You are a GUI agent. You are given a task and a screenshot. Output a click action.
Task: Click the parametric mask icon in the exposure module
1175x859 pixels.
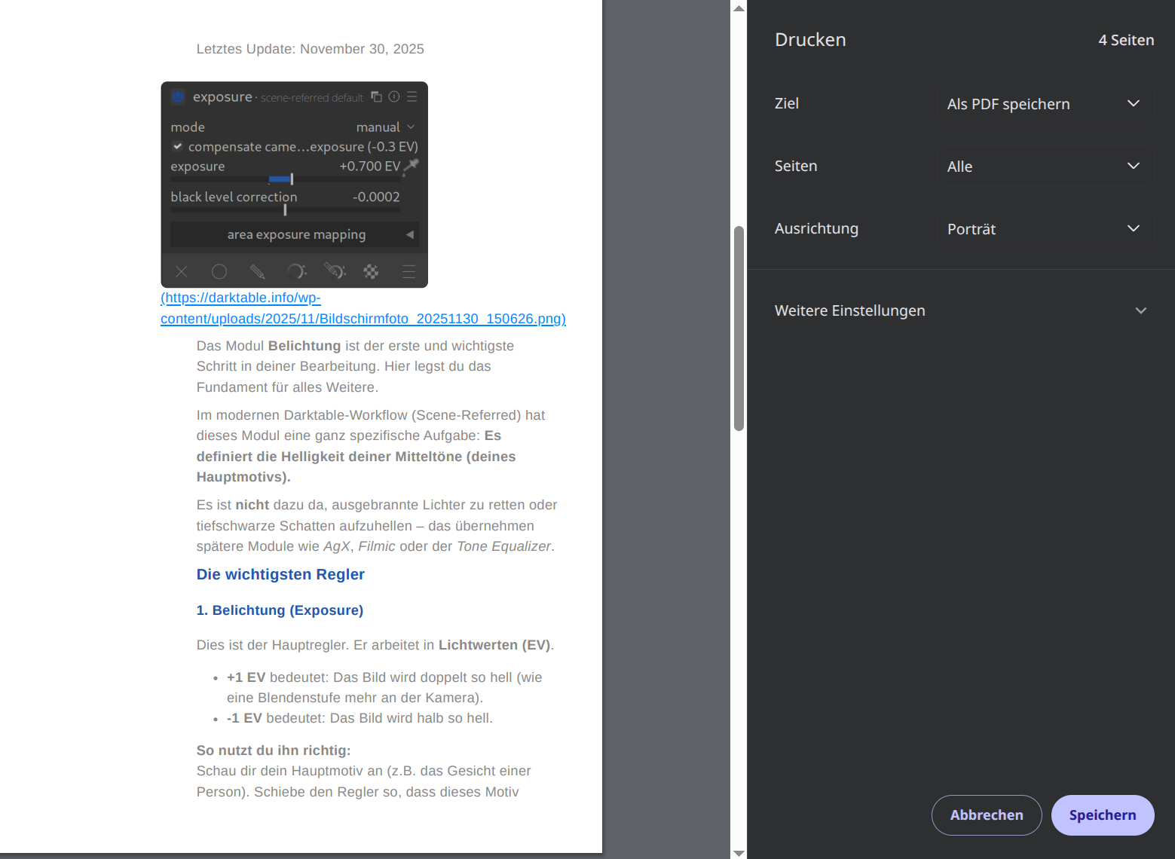[296, 271]
